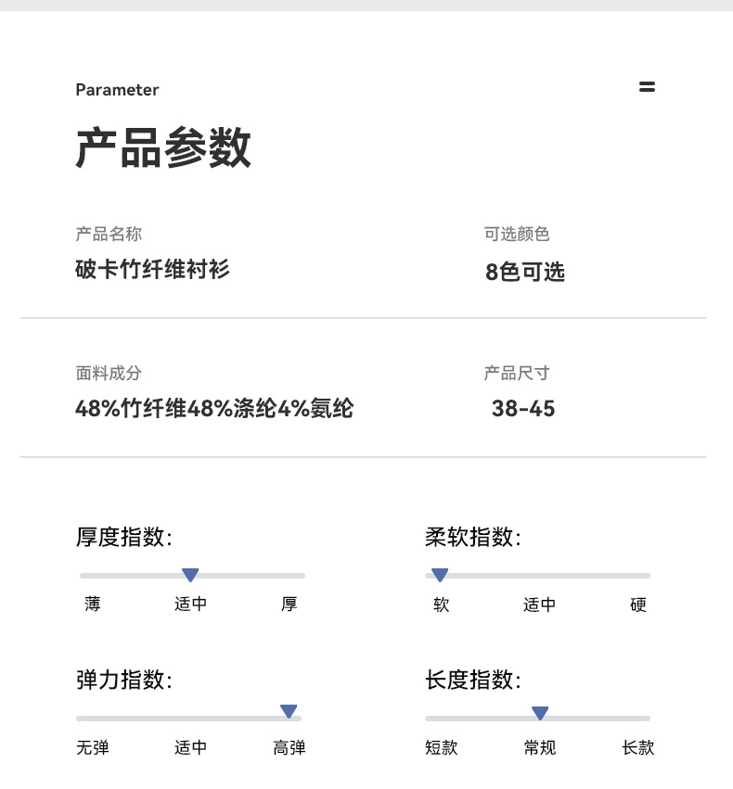733x789 pixels.
Task: Click the 产品参数 heading
Action: pos(163,146)
